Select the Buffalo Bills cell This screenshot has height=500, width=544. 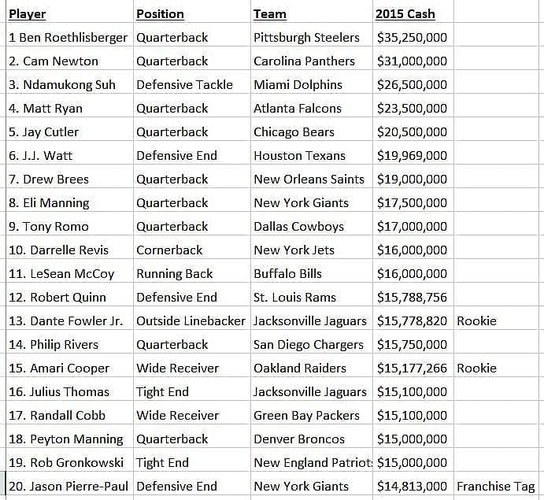click(x=287, y=273)
